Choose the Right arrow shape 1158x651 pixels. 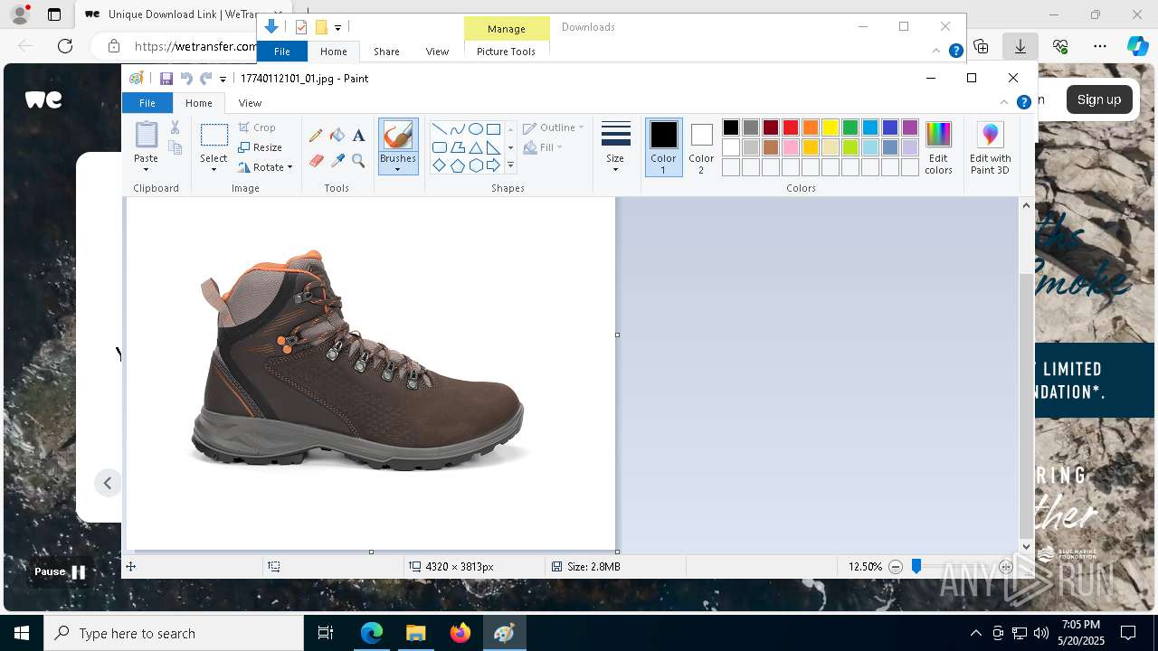pos(493,165)
